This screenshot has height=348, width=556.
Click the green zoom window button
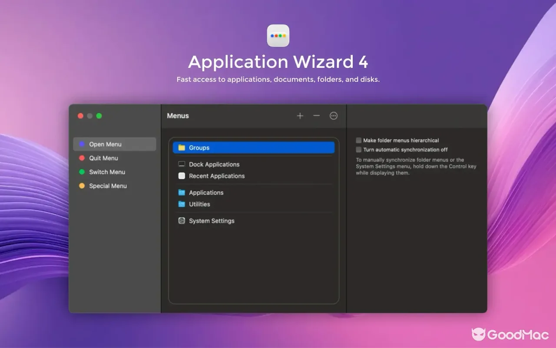(x=99, y=116)
